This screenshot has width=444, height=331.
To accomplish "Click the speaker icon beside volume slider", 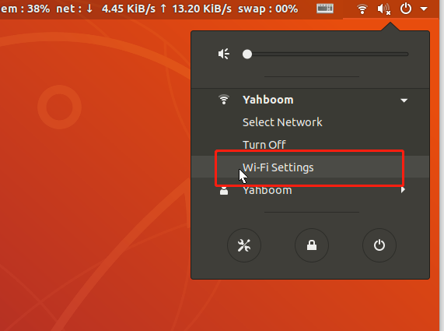I will pos(224,54).
